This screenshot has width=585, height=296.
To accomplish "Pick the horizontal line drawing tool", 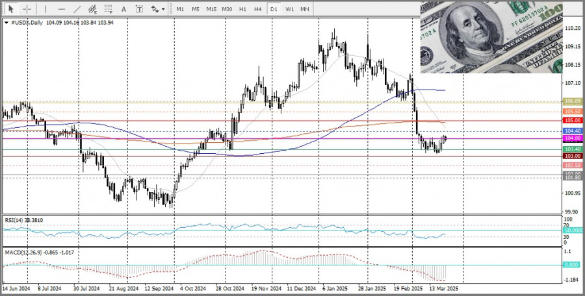I will click(x=61, y=9).
